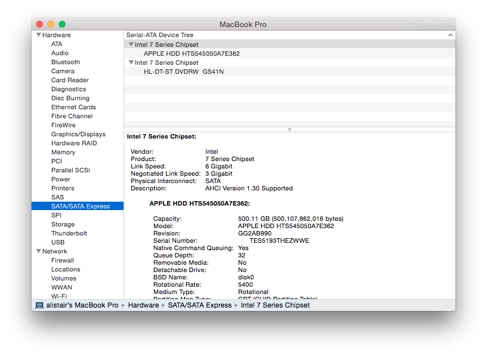
Task: Open Bluetooth hardware info
Action: 65,62
